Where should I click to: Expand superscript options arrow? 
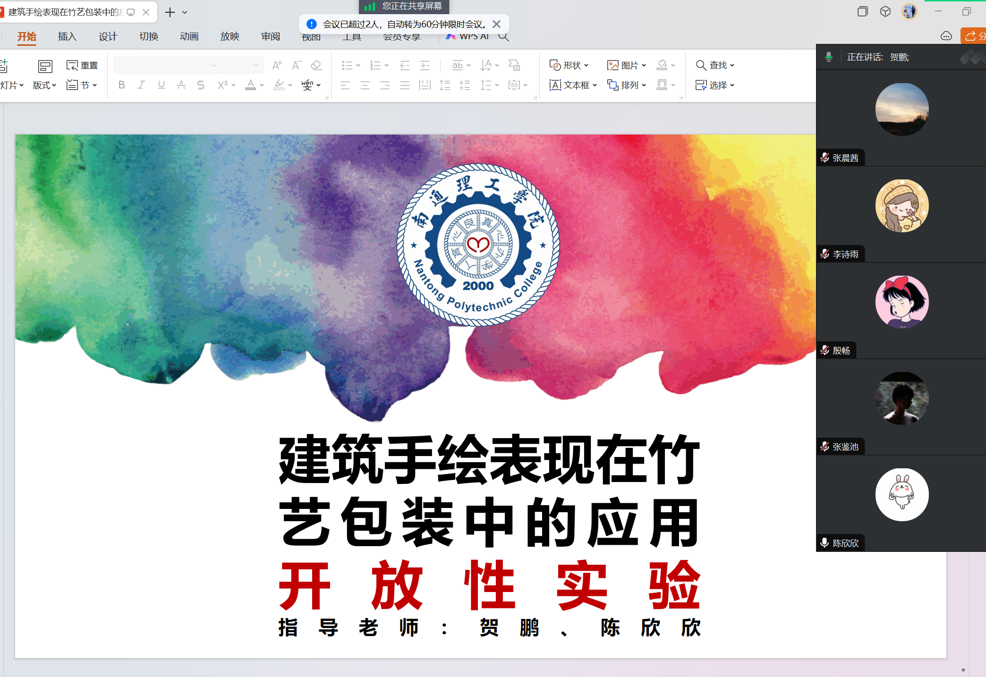tap(234, 85)
